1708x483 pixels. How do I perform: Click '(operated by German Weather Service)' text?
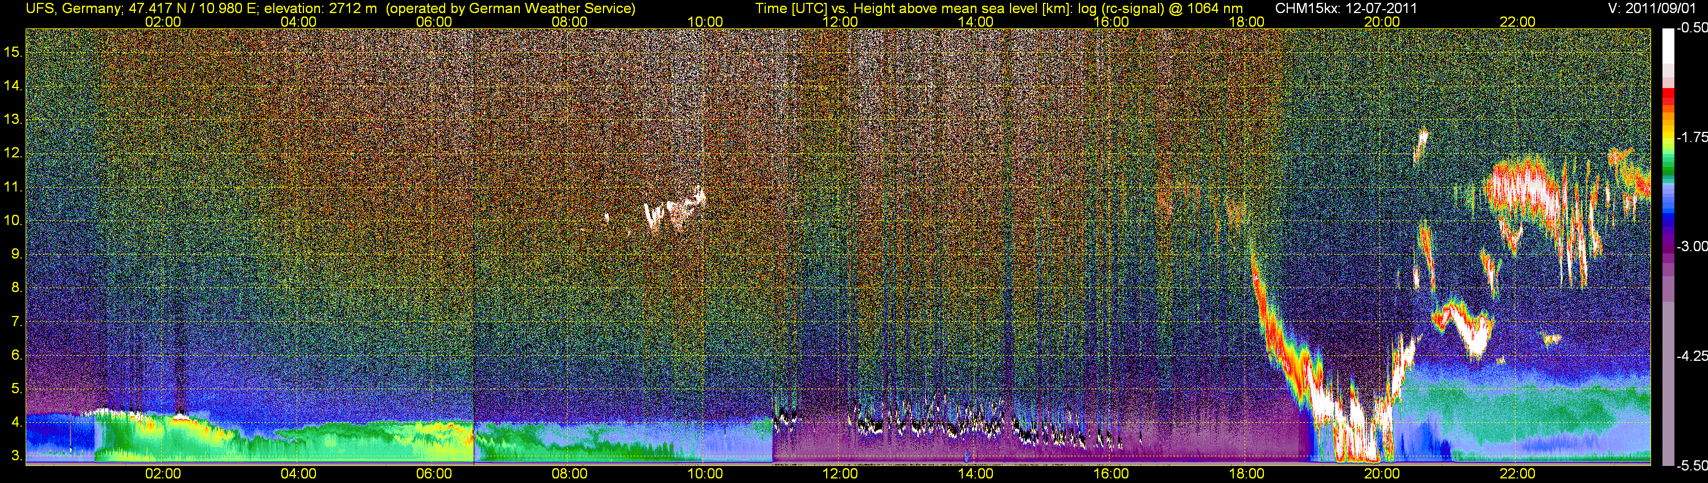click(x=510, y=9)
